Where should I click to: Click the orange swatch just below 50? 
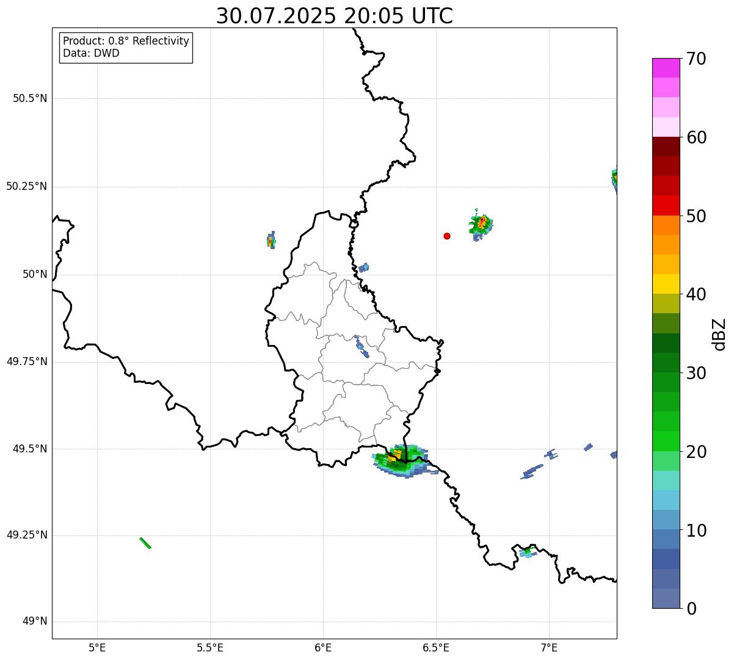[666, 225]
